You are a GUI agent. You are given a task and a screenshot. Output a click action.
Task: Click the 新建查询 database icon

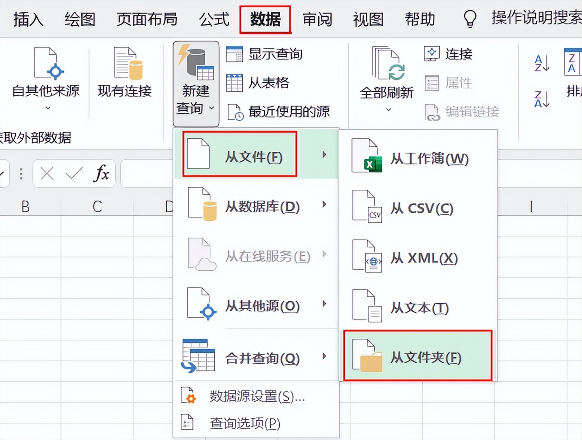[196, 62]
